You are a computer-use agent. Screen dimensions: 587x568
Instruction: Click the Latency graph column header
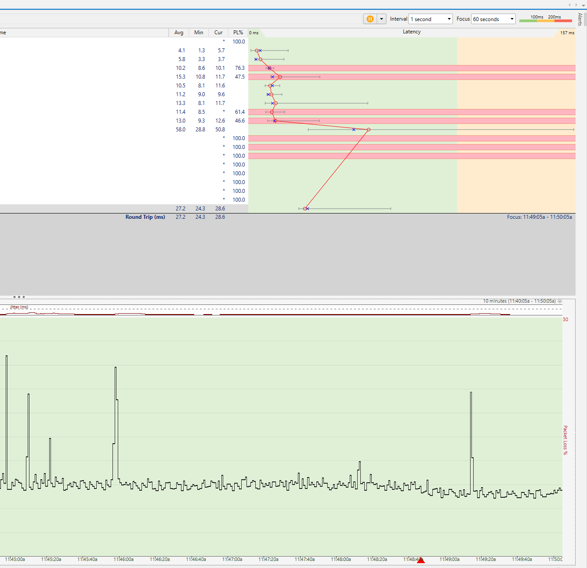pyautogui.click(x=412, y=32)
